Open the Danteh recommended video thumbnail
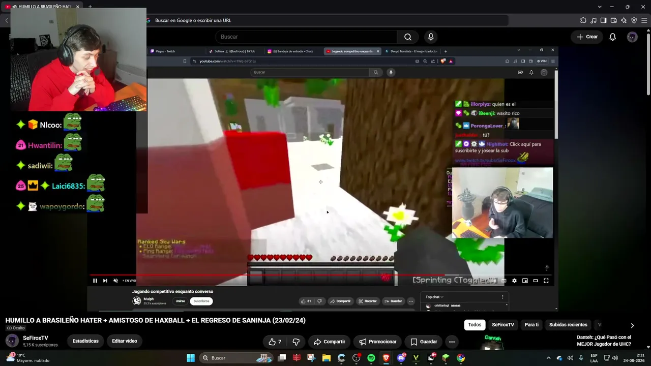The width and height of the screenshot is (651, 366). pos(493,342)
